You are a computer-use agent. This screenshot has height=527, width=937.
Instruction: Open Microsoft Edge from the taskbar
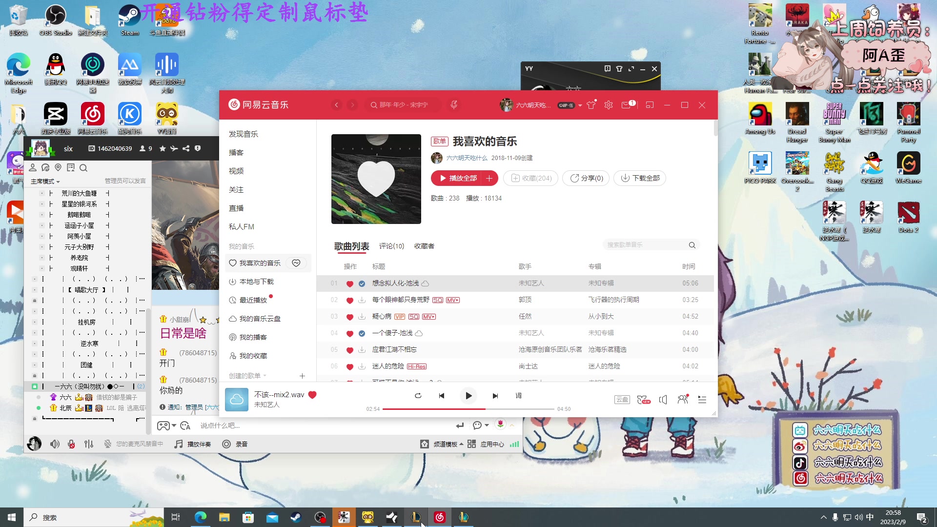tap(201, 517)
